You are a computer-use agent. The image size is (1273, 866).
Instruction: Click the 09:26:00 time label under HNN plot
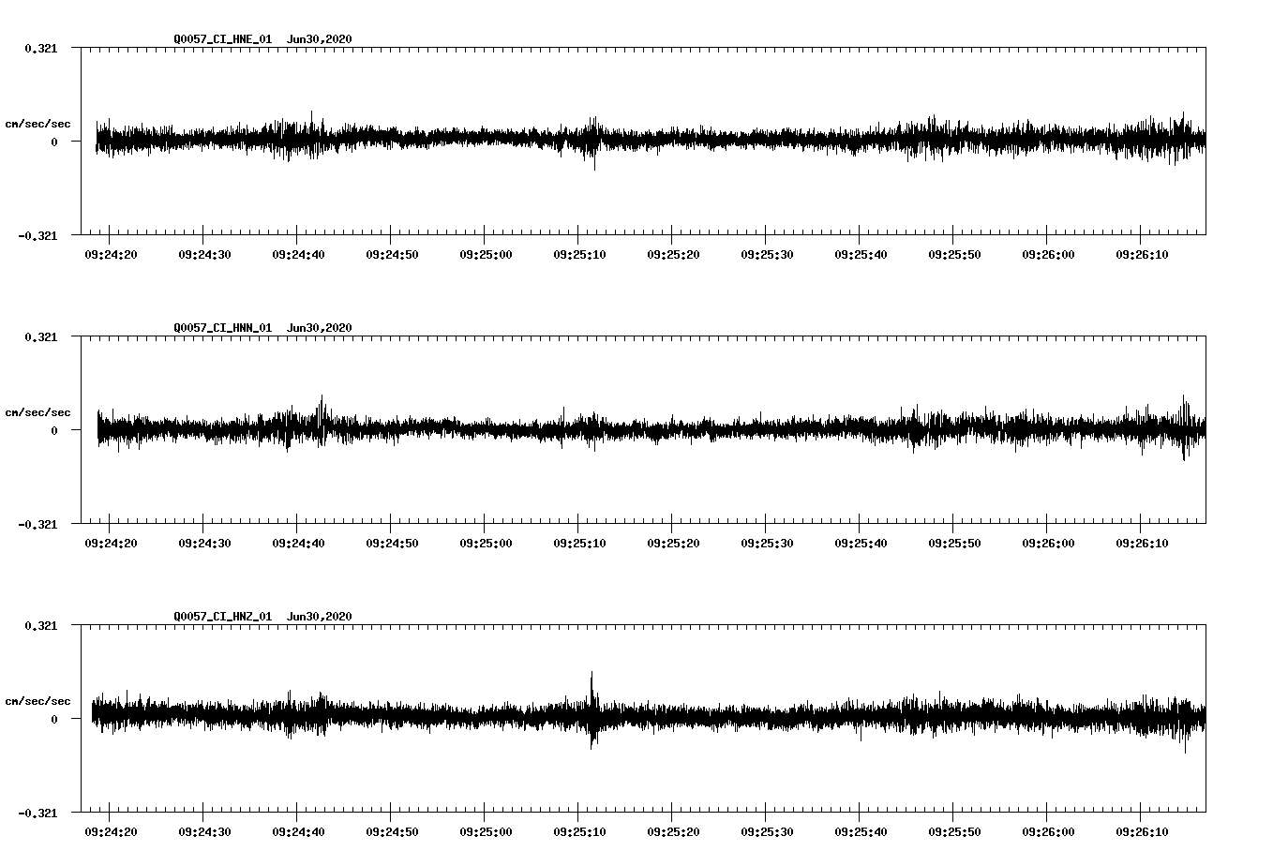coord(1048,544)
